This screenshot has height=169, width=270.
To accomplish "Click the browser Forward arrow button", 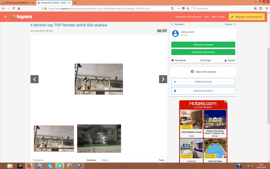I will [9, 8].
